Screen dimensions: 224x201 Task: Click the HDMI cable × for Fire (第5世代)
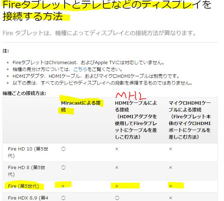tap(117, 186)
